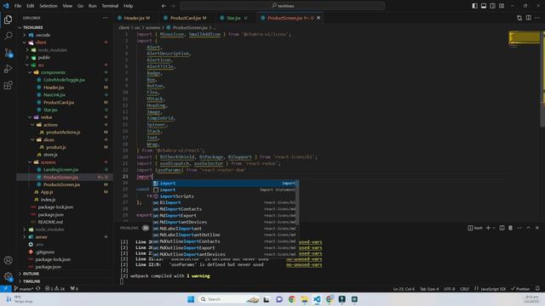The width and height of the screenshot is (545, 306).
Task: Click the techlines command center search box
Action: tap(283, 6)
